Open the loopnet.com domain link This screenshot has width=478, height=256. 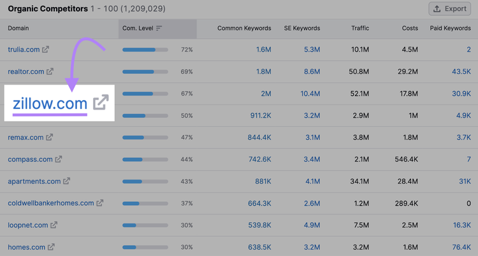(28, 225)
